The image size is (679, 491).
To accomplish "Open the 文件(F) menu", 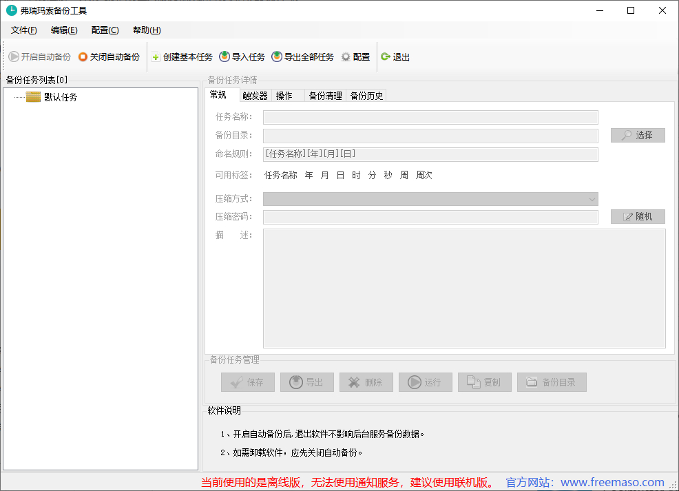I will (x=24, y=30).
